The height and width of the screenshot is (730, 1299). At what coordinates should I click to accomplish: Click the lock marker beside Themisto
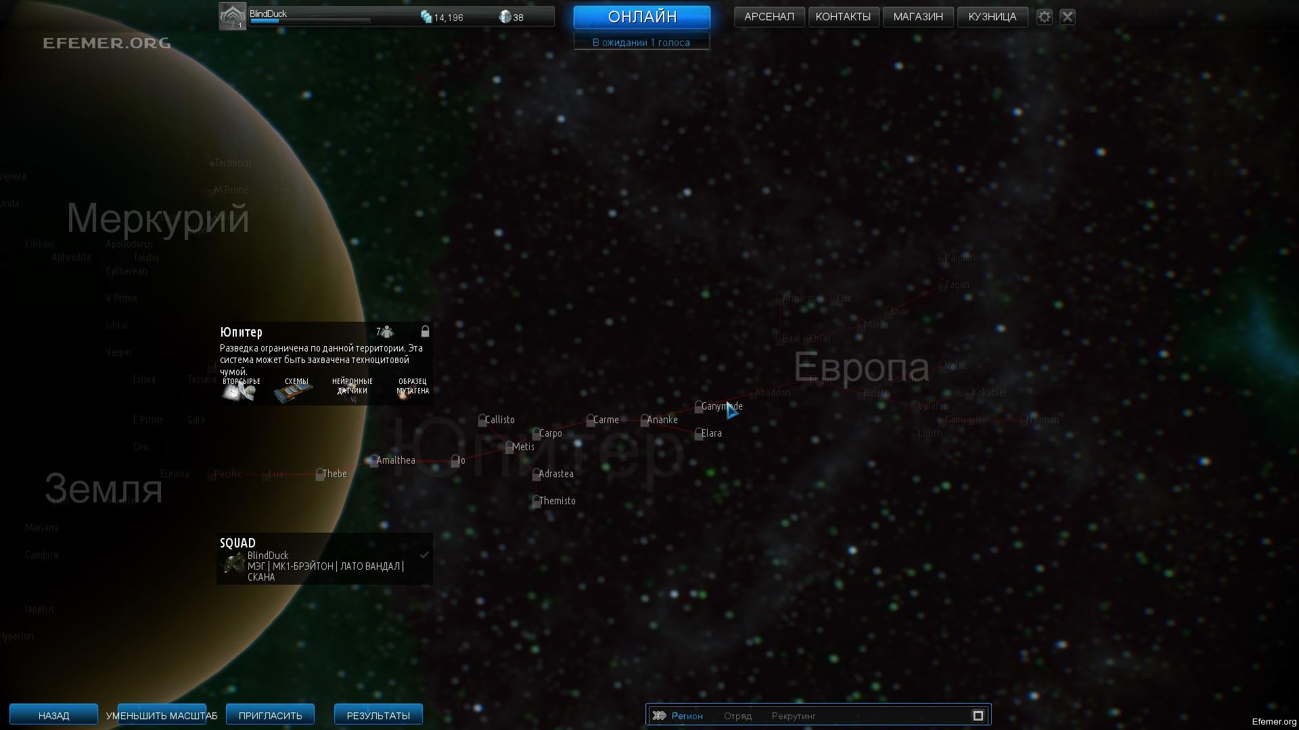coord(536,501)
